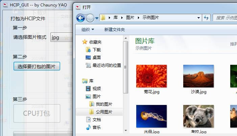
Task: Open the 视频 library
Action: click(x=97, y=89)
